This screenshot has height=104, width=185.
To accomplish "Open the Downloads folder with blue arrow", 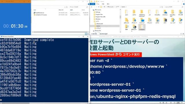I will pyautogui.click(x=134, y=21).
